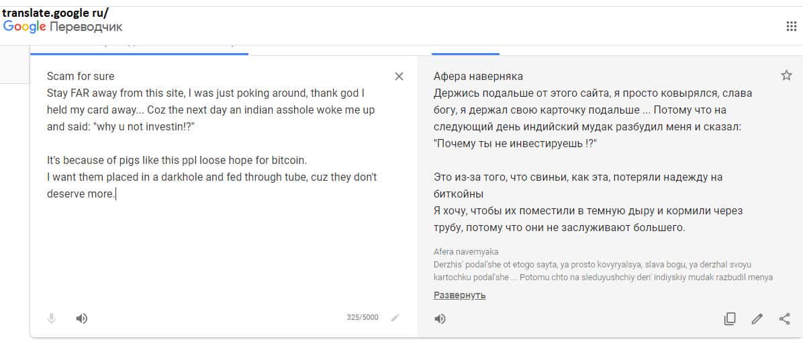Open input tools pencil beside character count
The width and height of the screenshot is (803, 342).
point(395,318)
